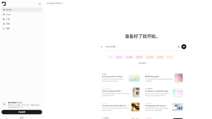Image resolution: width=212 pixels, height=119 pixels.
Task: Click the chevron next to 'Transform to movie-trailer voi...'
Action: coord(129,106)
